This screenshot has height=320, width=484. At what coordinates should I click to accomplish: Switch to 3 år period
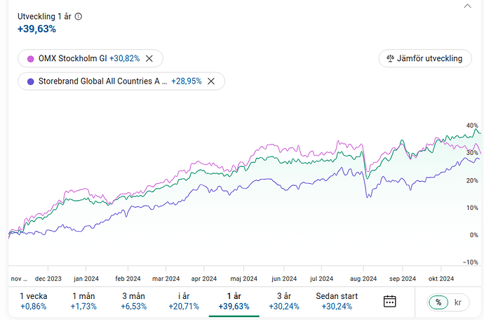(283, 301)
